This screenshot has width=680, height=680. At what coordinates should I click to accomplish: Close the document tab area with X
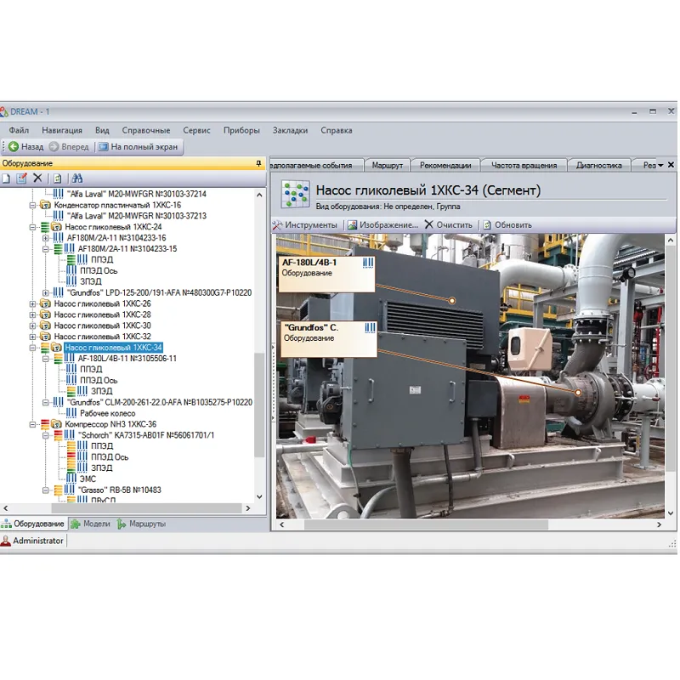click(x=671, y=165)
